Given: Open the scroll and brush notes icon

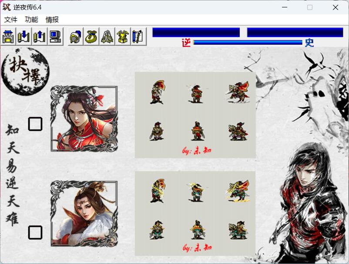Looking at the screenshot, I should (138, 36).
